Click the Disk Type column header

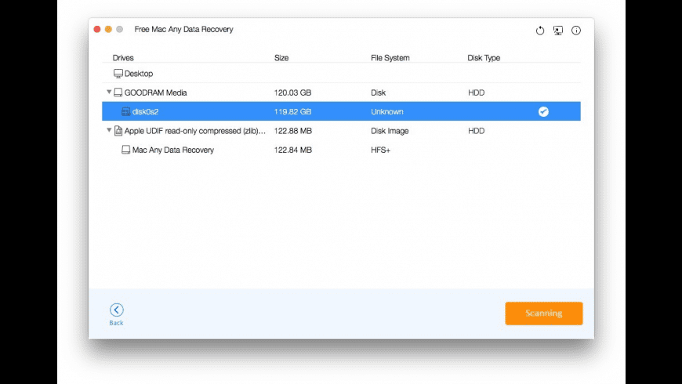(484, 58)
